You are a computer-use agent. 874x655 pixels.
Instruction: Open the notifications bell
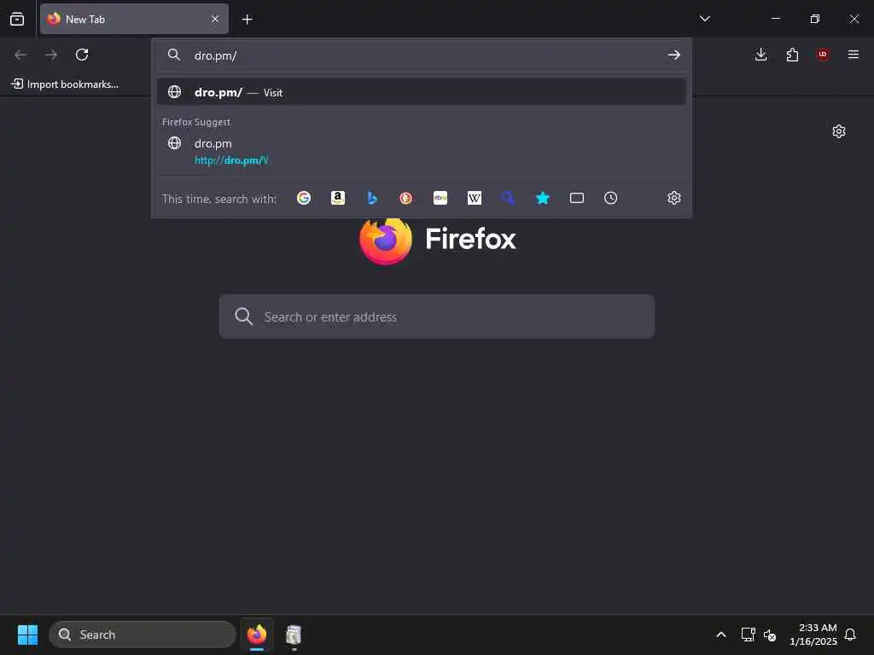point(850,635)
